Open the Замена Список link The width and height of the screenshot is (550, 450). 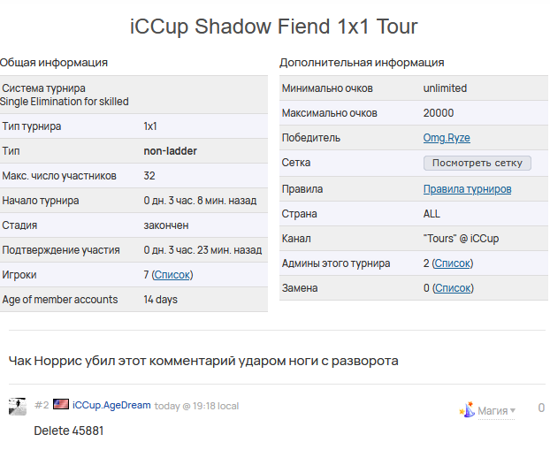coord(453,288)
